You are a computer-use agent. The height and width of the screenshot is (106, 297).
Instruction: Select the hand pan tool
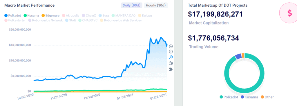coord(171,63)
